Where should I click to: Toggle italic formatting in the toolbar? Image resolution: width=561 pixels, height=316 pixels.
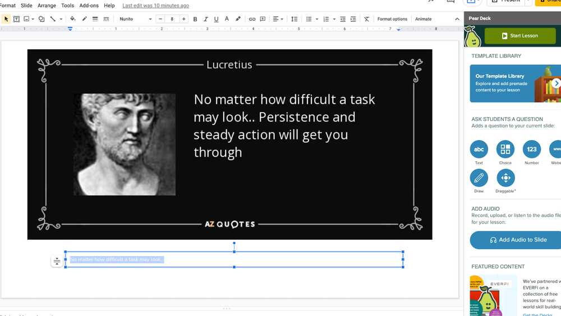click(x=206, y=19)
